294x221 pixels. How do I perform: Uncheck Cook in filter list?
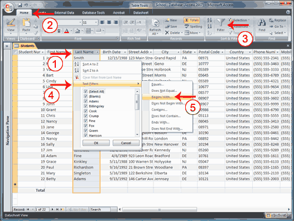click(86, 111)
